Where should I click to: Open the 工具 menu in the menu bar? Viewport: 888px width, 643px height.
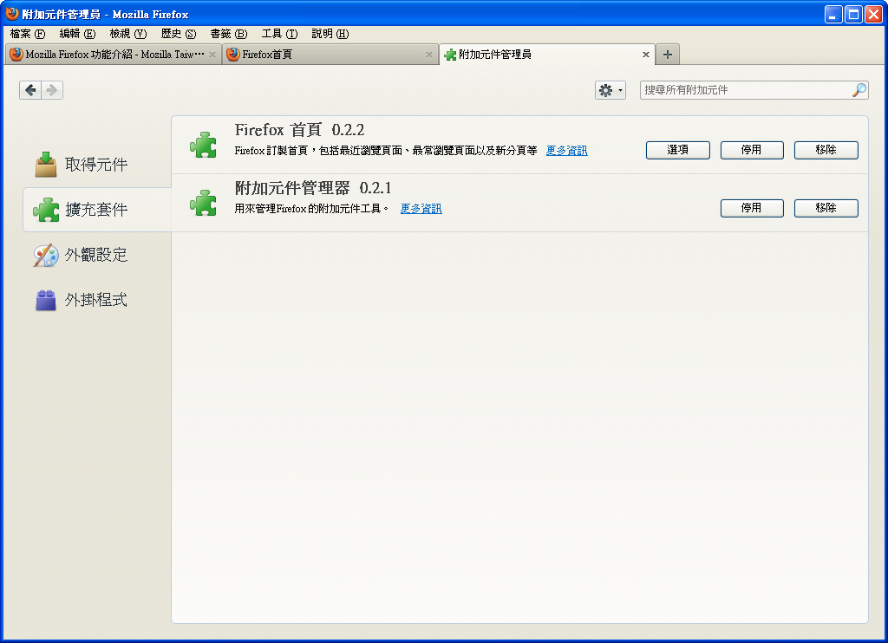click(x=278, y=34)
